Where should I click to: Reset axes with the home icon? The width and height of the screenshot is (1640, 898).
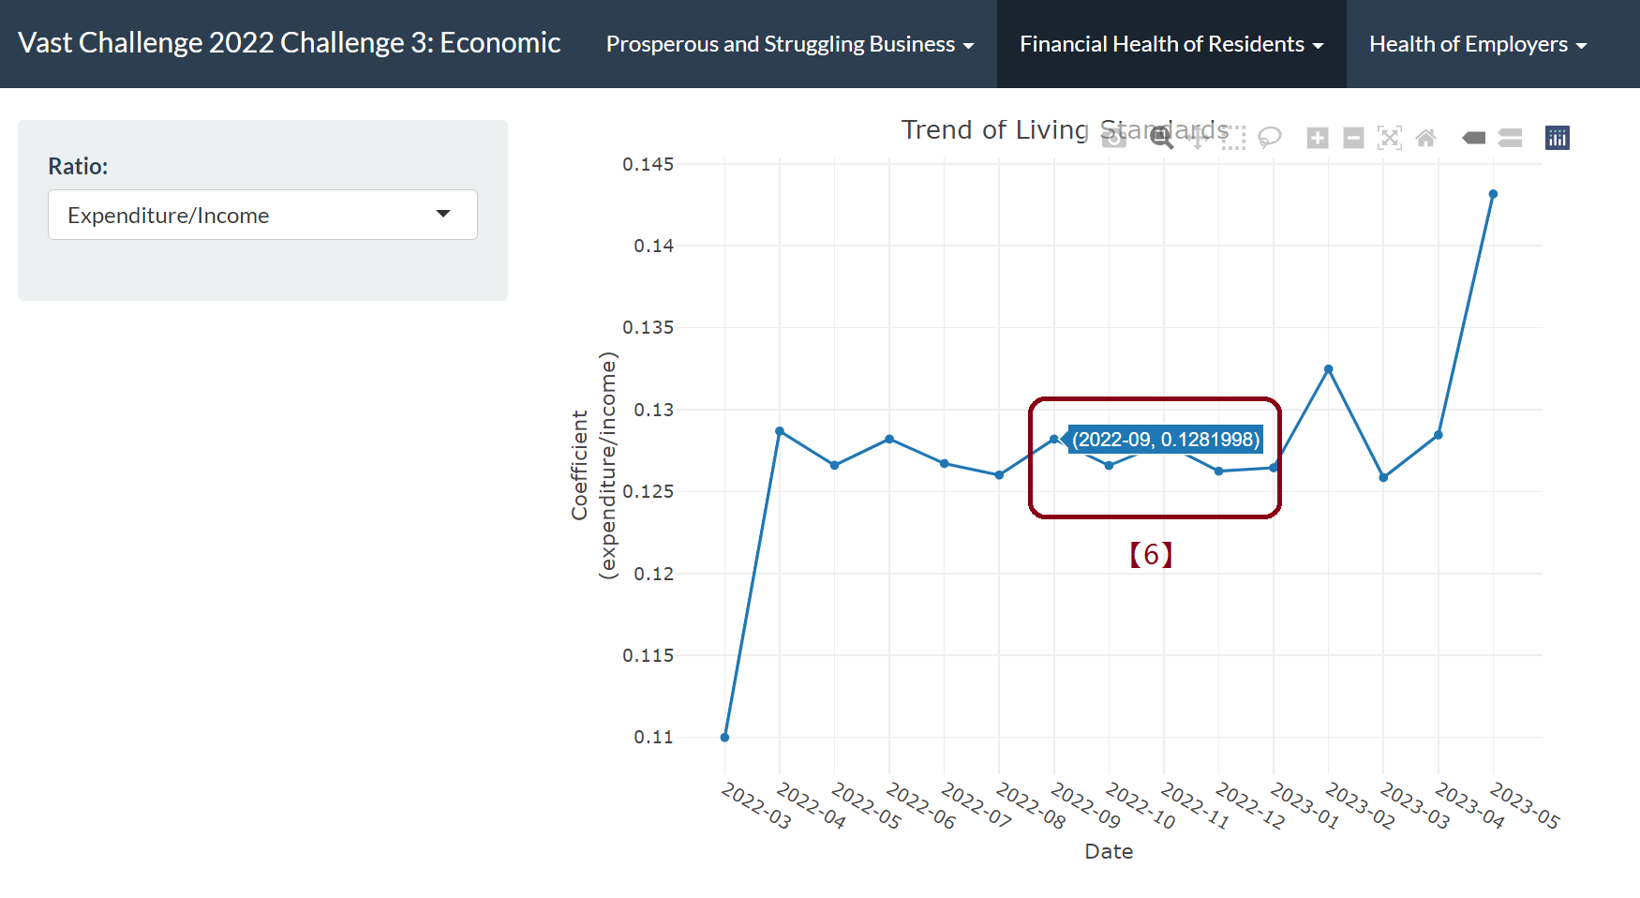point(1425,138)
